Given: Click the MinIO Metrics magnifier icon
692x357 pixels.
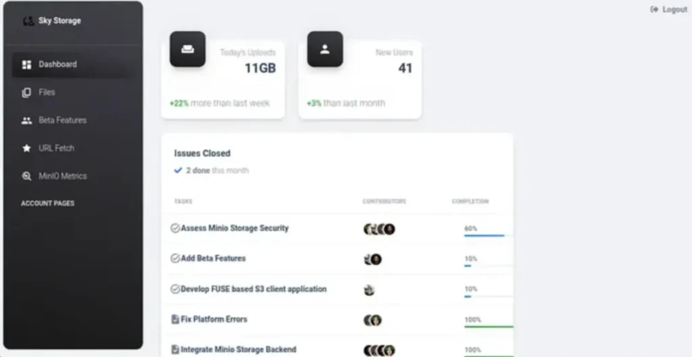Looking at the screenshot, I should click(27, 176).
